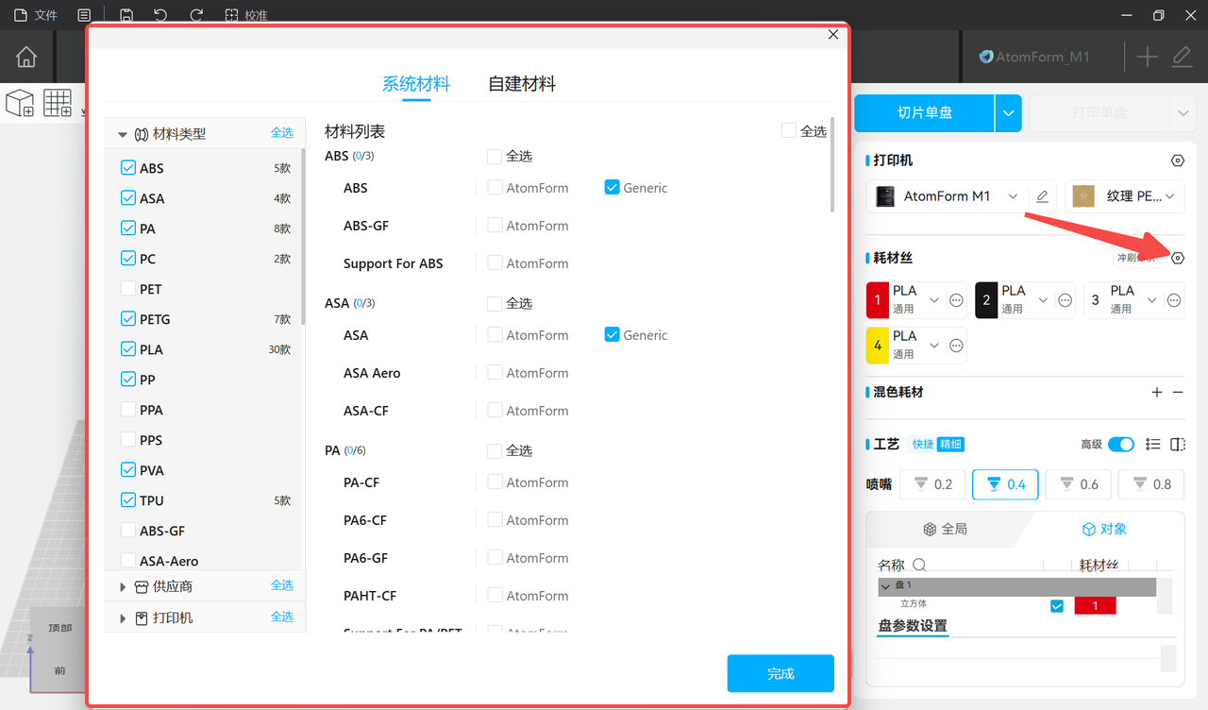The width and height of the screenshot is (1208, 710).
Task: Click 全选 link next to 材料类型
Action: pos(282,133)
